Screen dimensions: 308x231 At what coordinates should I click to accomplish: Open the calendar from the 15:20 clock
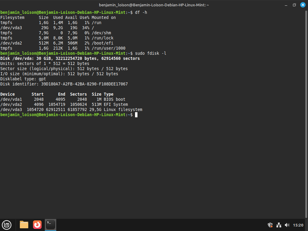tap(298, 225)
